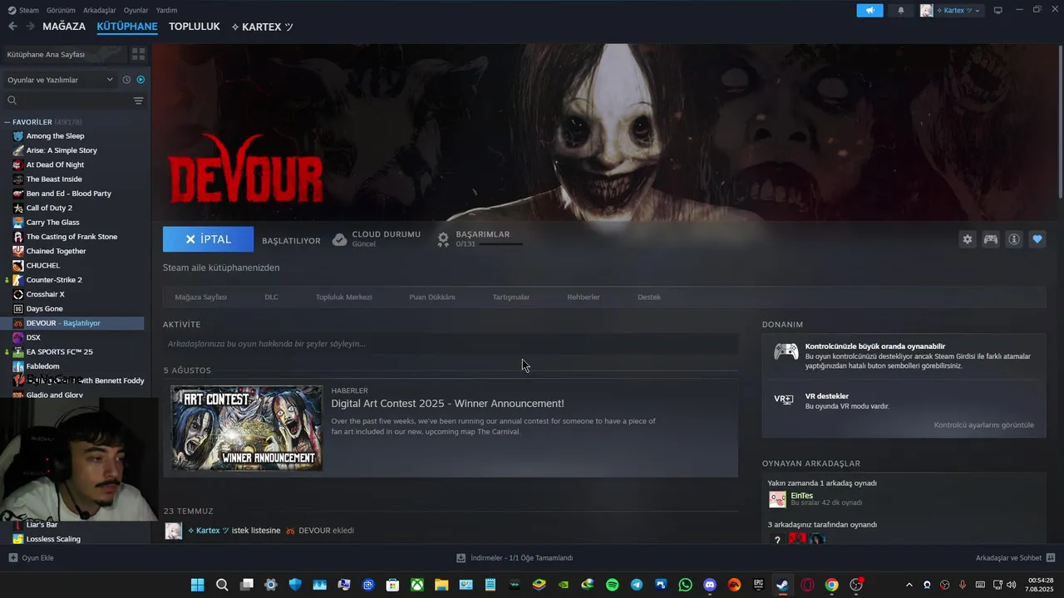Viewport: 1064px width, 598px height.
Task: Open Tartışmalar link
Action: click(511, 297)
